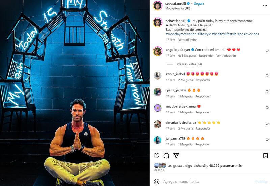Like angeliqueboyer's comment heart
This screenshot has height=186, width=270.
click(267, 51)
